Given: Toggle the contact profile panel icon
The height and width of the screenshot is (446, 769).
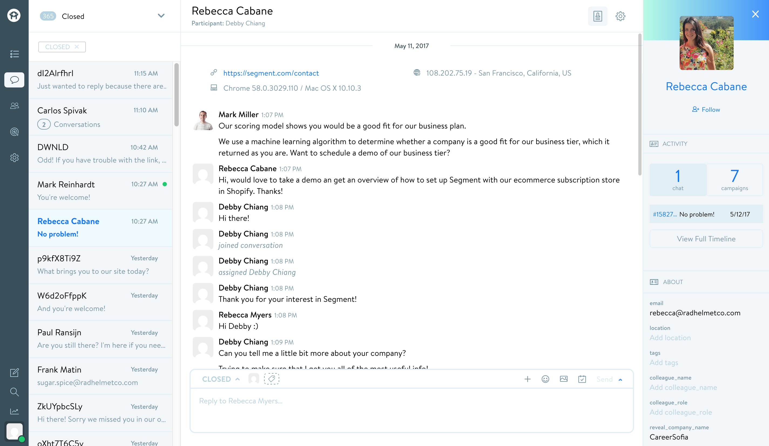Looking at the screenshot, I should pyautogui.click(x=598, y=16).
